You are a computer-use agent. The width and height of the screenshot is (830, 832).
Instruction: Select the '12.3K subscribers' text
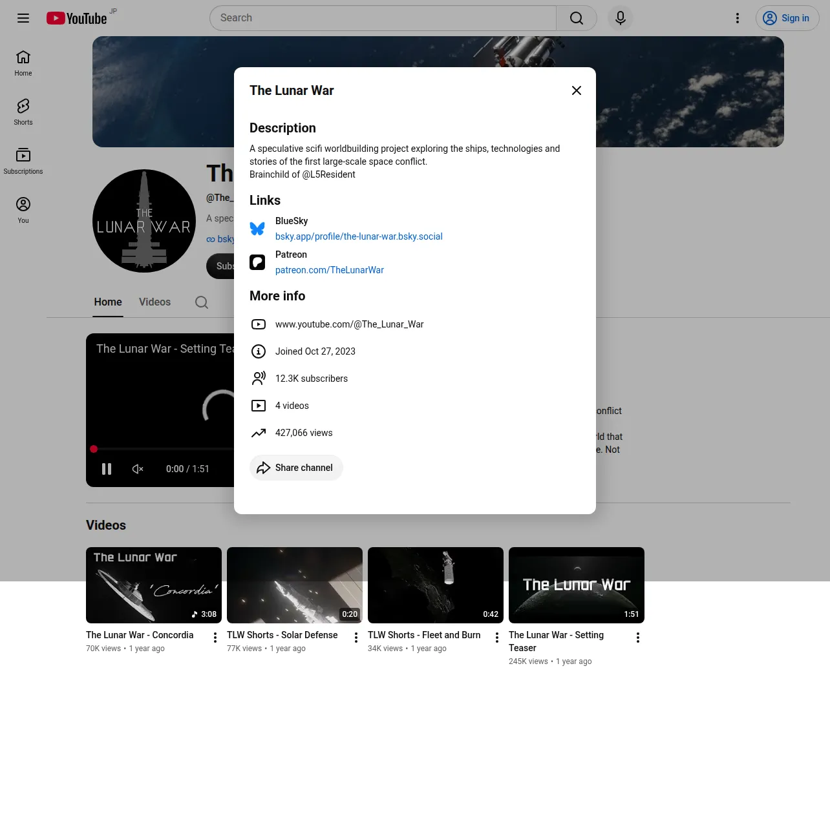312,379
